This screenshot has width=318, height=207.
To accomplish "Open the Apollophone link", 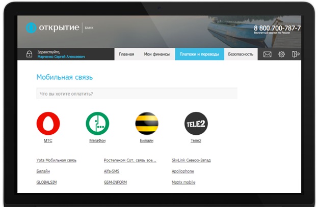I will tap(183, 171).
